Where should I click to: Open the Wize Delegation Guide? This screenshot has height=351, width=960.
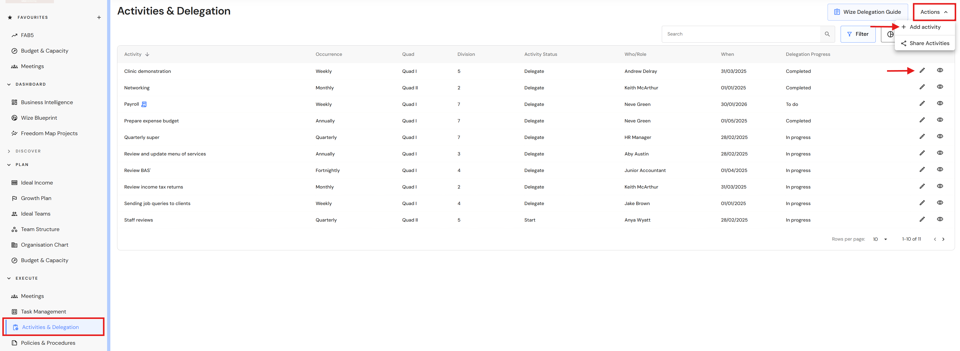[867, 12]
